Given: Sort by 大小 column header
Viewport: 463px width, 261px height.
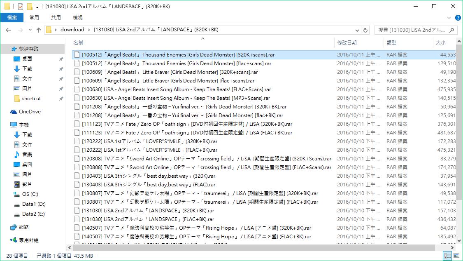Looking at the screenshot, I should tap(440, 42).
